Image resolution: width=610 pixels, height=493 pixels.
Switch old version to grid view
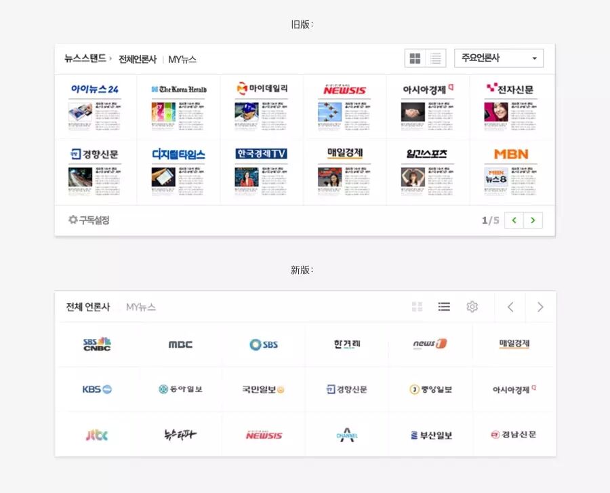[415, 58]
